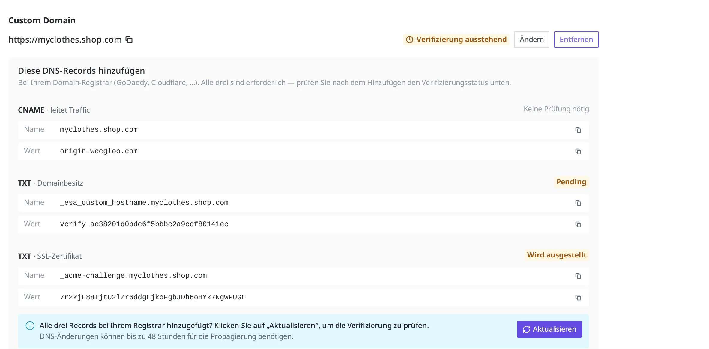Click the Diese DNS-Records hinzufügen heading

coord(81,71)
